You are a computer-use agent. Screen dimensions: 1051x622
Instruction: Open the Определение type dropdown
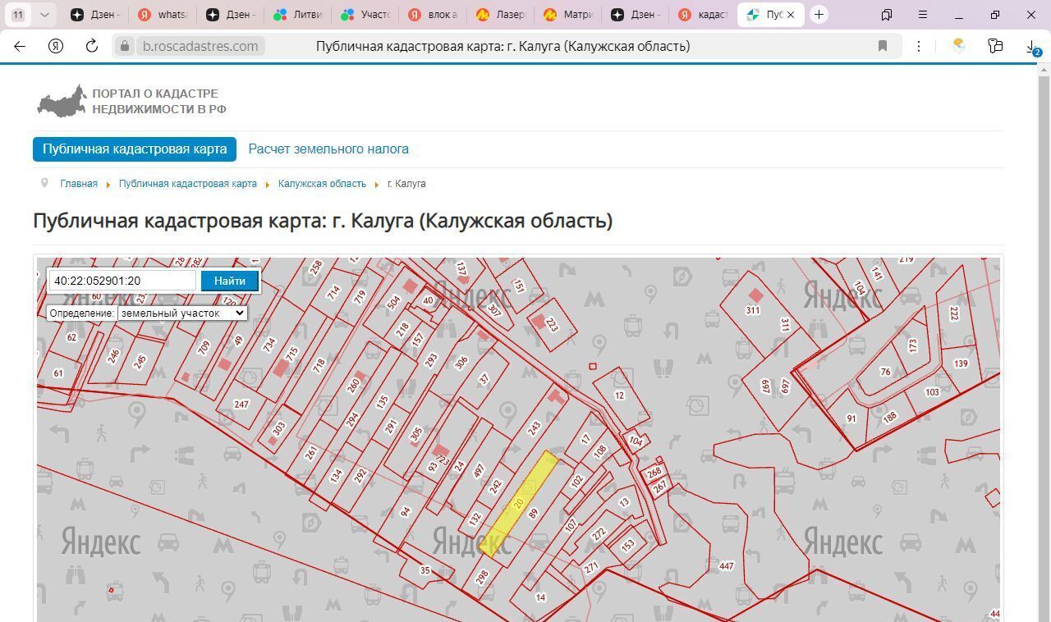[x=182, y=313]
